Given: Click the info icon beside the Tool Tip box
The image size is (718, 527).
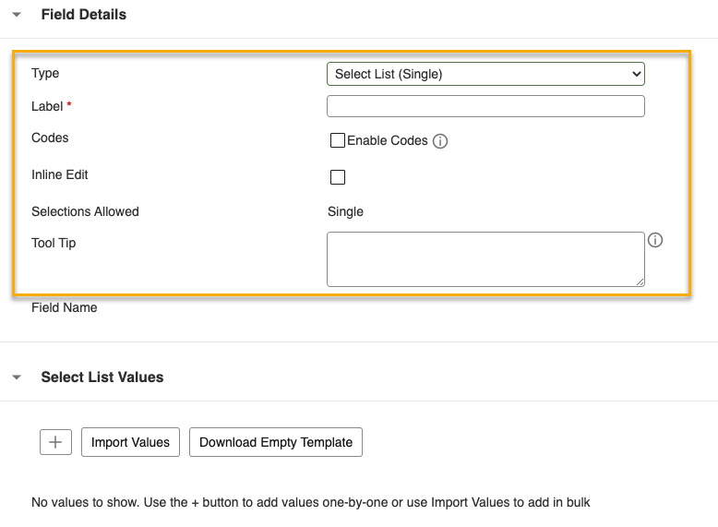Looking at the screenshot, I should pos(655,240).
